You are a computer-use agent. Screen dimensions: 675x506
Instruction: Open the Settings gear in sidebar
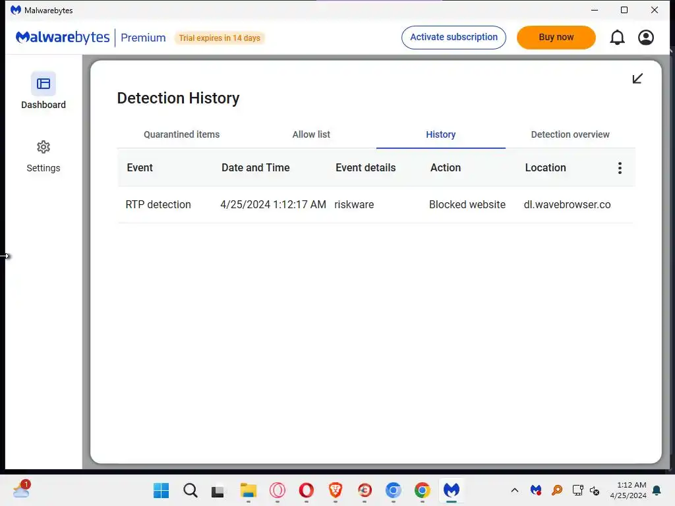click(44, 147)
